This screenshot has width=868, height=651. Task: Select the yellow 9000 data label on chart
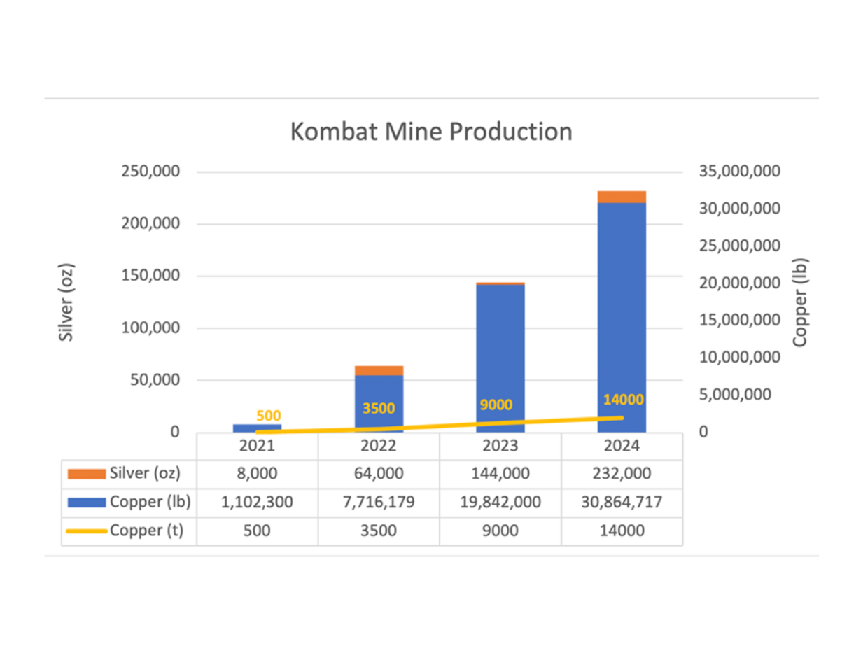[x=496, y=405]
